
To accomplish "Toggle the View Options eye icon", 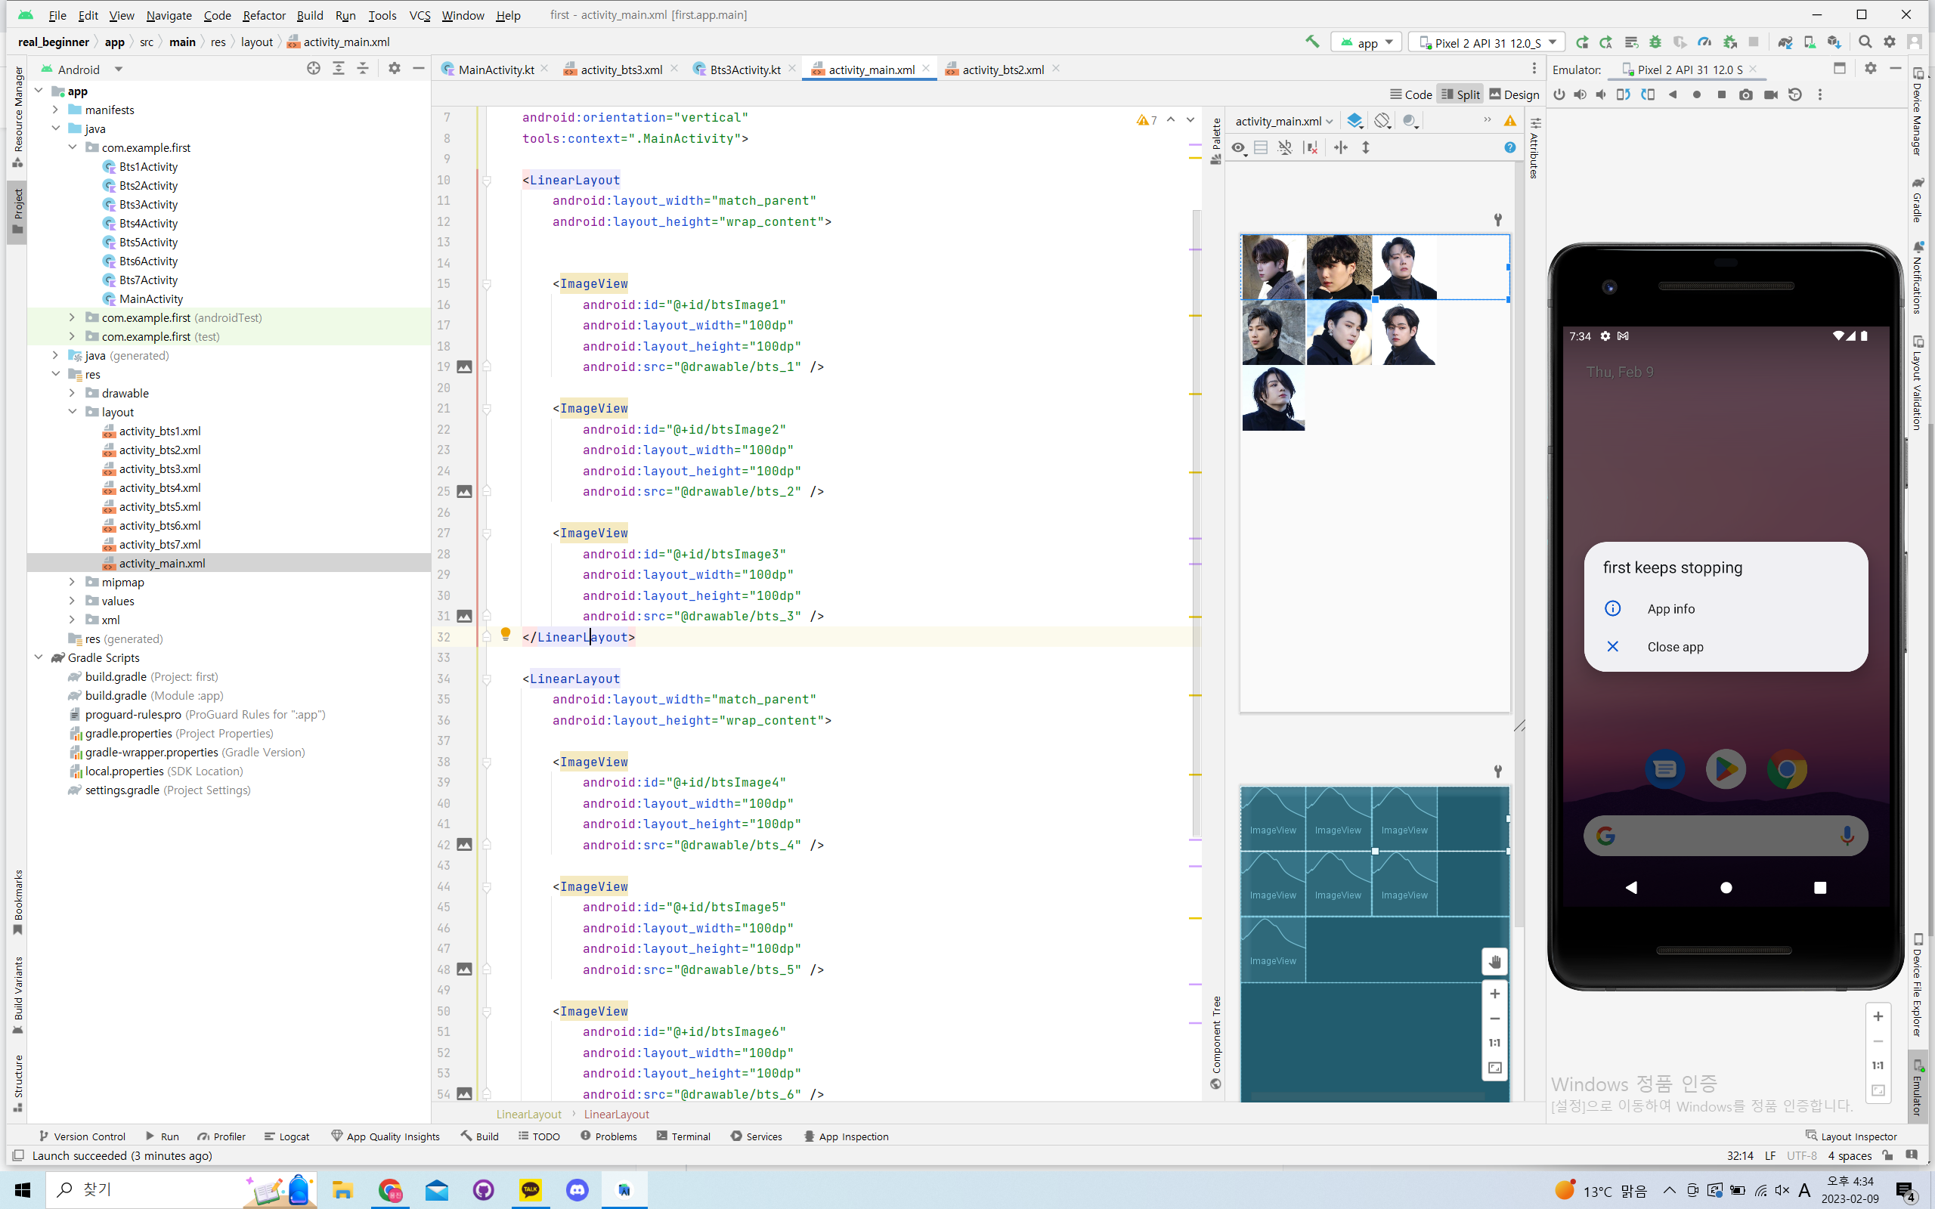I will pos(1239,148).
